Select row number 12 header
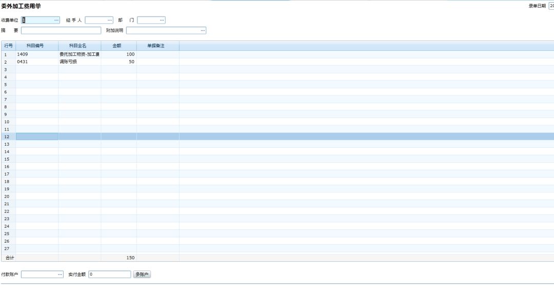The width and height of the screenshot is (554, 293). [9, 137]
